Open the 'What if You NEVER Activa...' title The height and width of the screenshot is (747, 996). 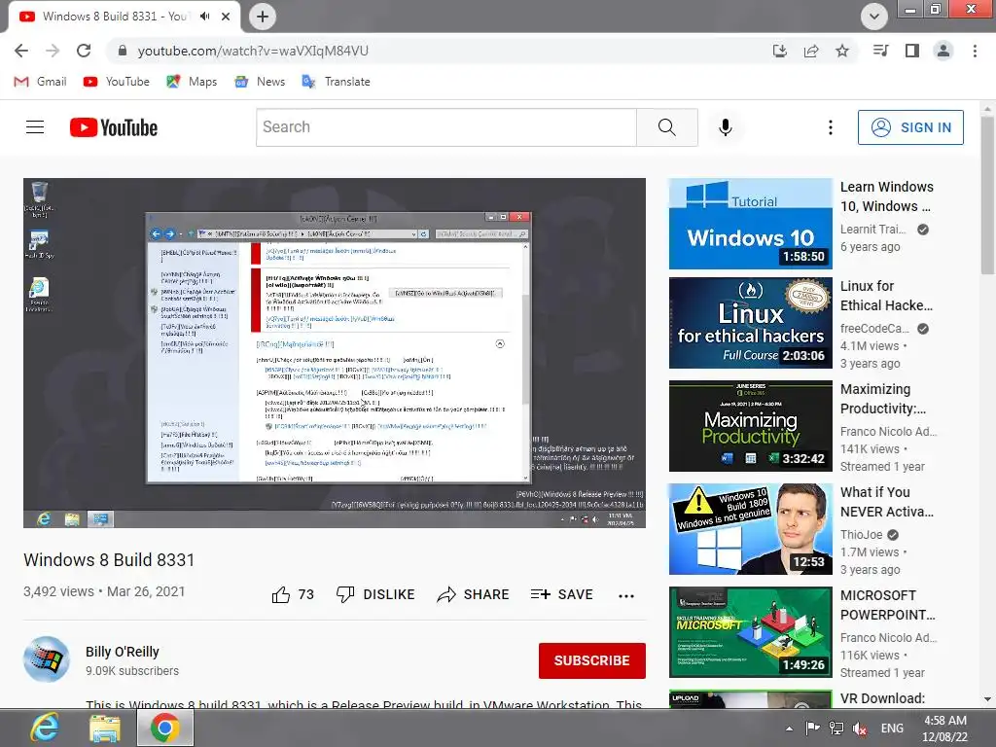click(887, 502)
